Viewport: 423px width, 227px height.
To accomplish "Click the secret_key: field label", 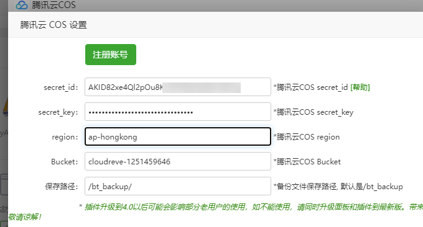I will click(58, 112).
